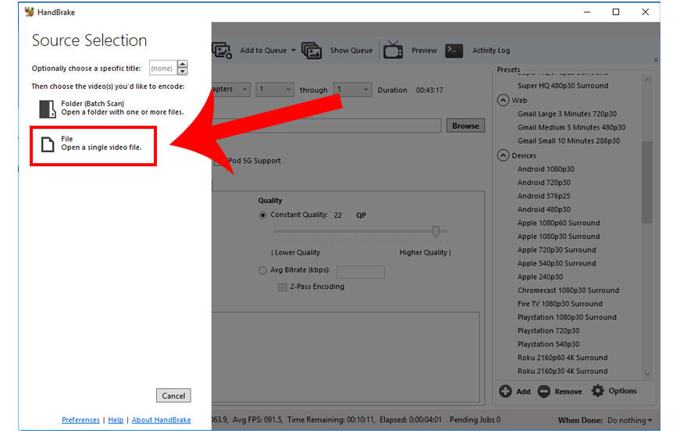Click the Add to Queue label
687x431 pixels.
click(263, 51)
